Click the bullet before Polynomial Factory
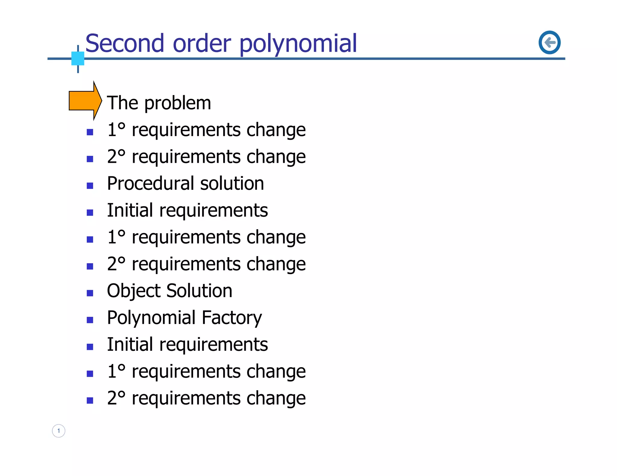This screenshot has height=476, width=617. 90,320
